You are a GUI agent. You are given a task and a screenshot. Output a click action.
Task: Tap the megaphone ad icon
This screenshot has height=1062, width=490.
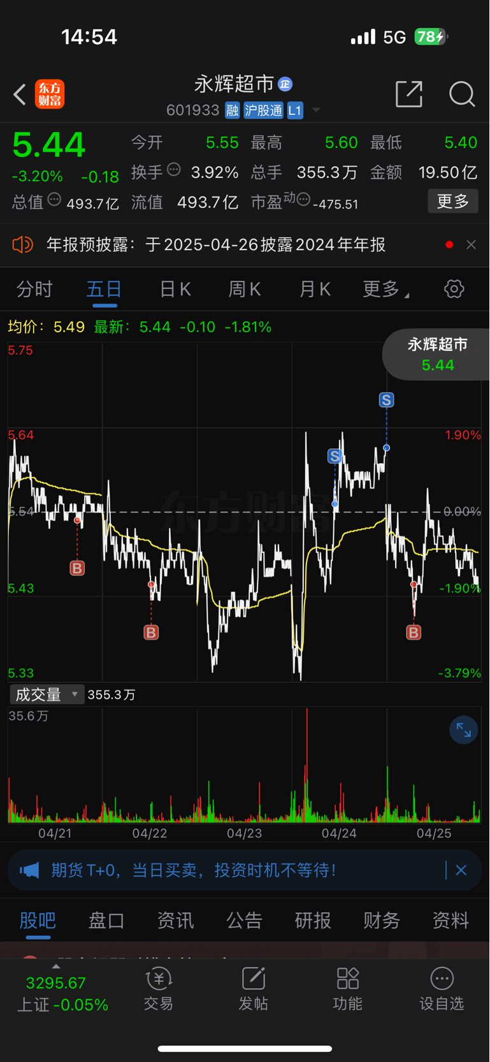coord(29,870)
